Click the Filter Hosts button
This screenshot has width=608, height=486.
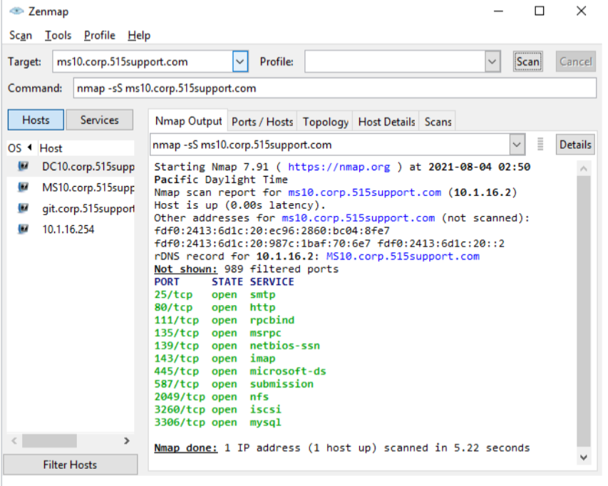point(70,465)
